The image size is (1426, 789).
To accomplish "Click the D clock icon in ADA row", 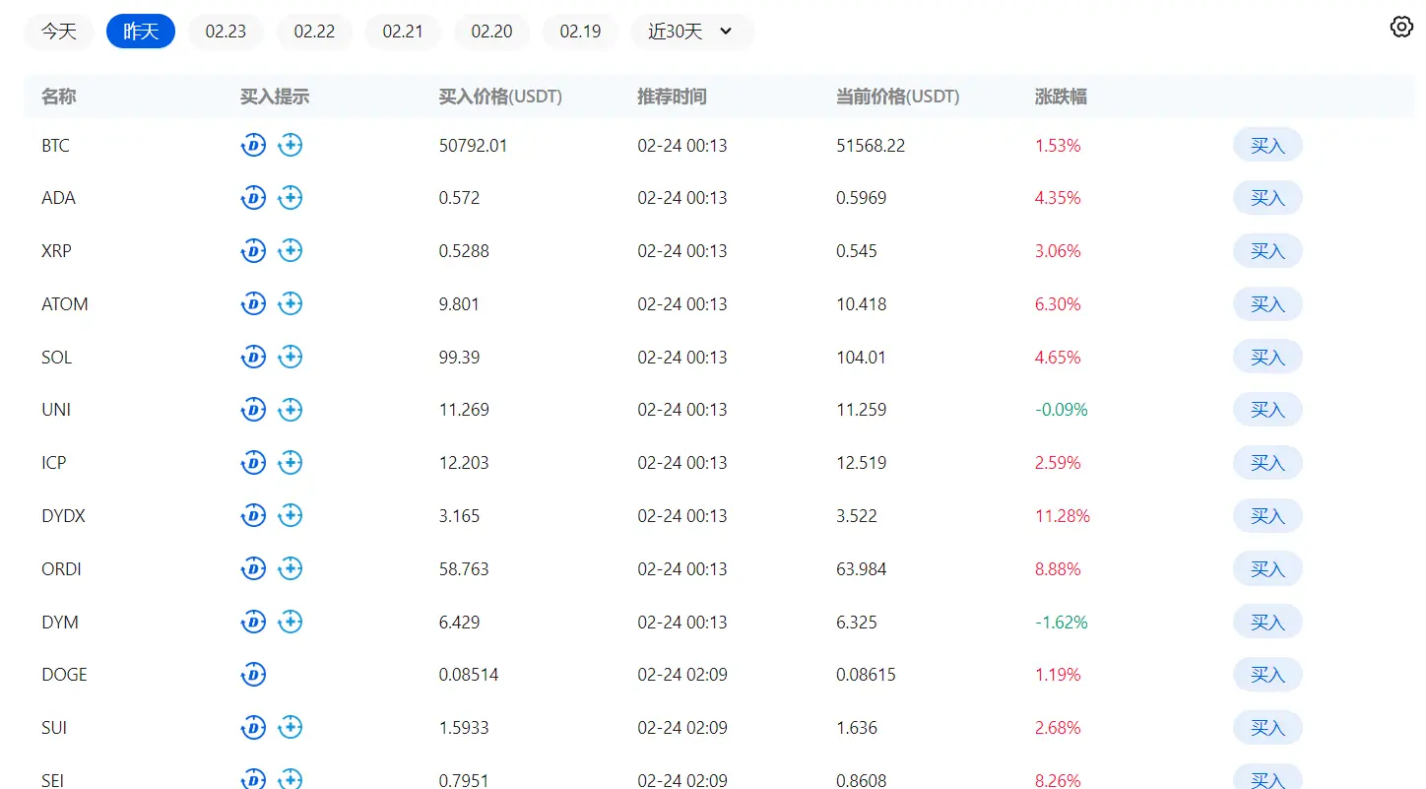I will 254,198.
